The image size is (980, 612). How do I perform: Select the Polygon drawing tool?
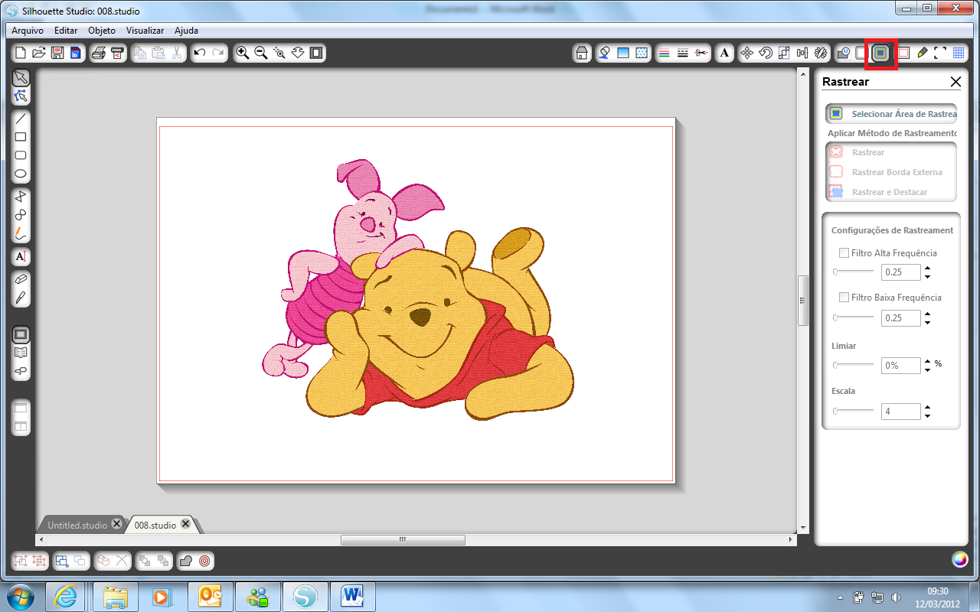[21, 197]
